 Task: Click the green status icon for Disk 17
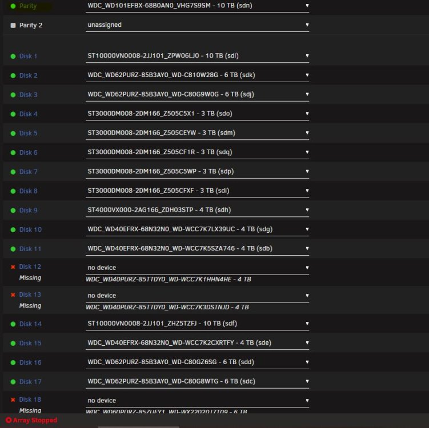13,382
